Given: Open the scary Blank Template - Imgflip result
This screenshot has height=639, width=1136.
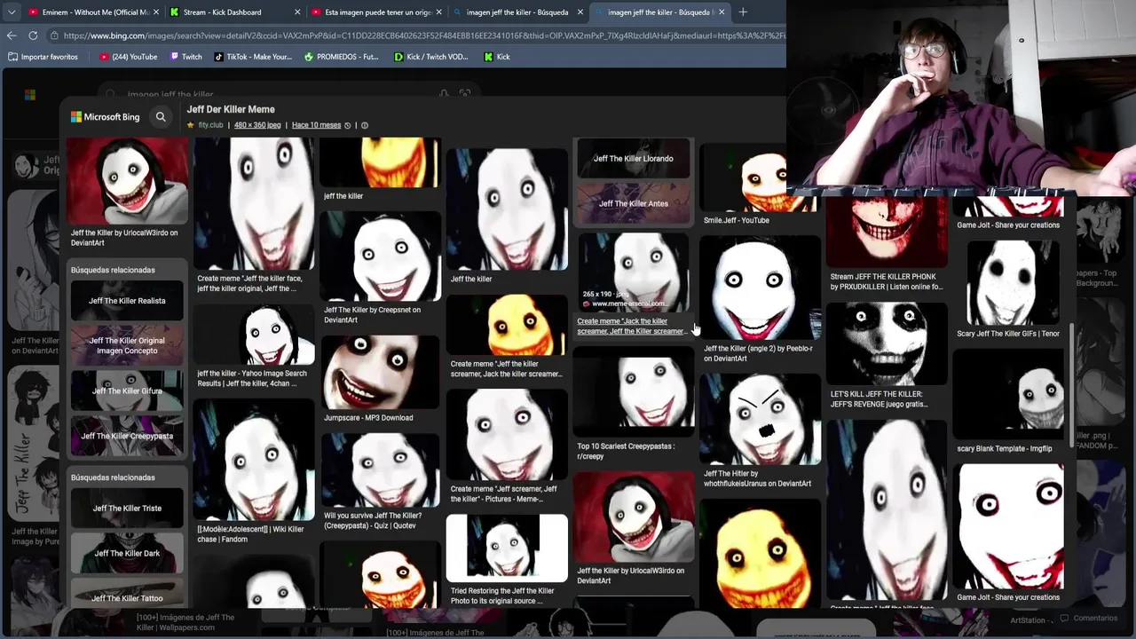Looking at the screenshot, I should 1008,401.
